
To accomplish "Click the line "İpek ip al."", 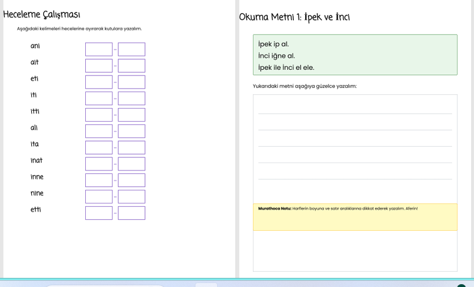I will [273, 44].
